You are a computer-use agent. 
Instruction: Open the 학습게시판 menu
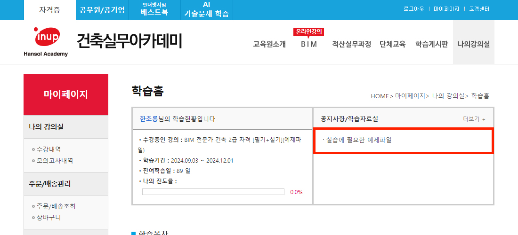(x=431, y=45)
